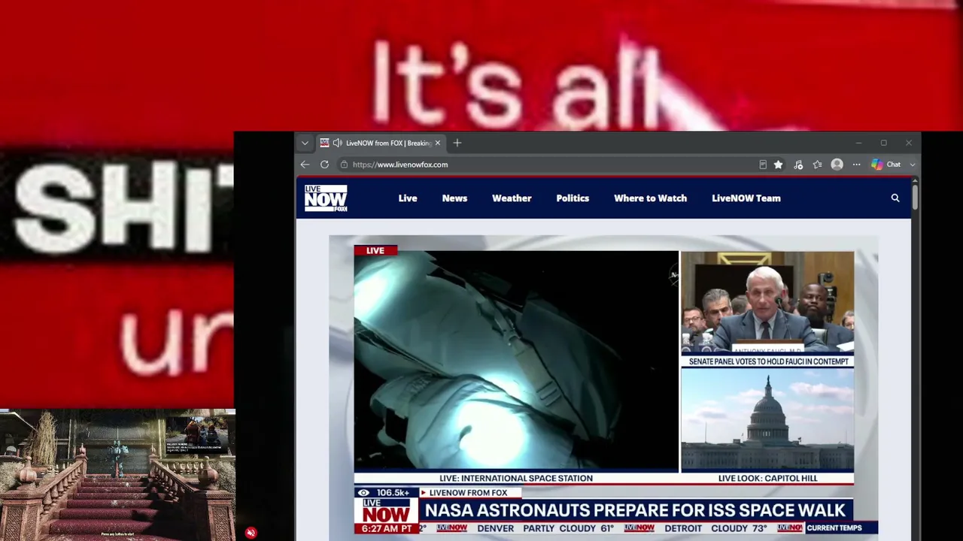Close the browser window
This screenshot has height=541, width=963.
pyautogui.click(x=909, y=143)
